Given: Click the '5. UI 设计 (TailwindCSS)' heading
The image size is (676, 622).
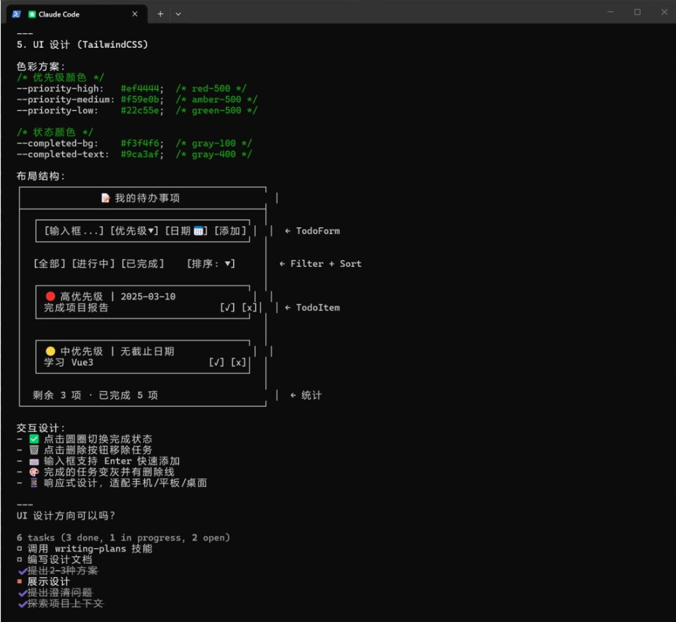Looking at the screenshot, I should 82,44.
